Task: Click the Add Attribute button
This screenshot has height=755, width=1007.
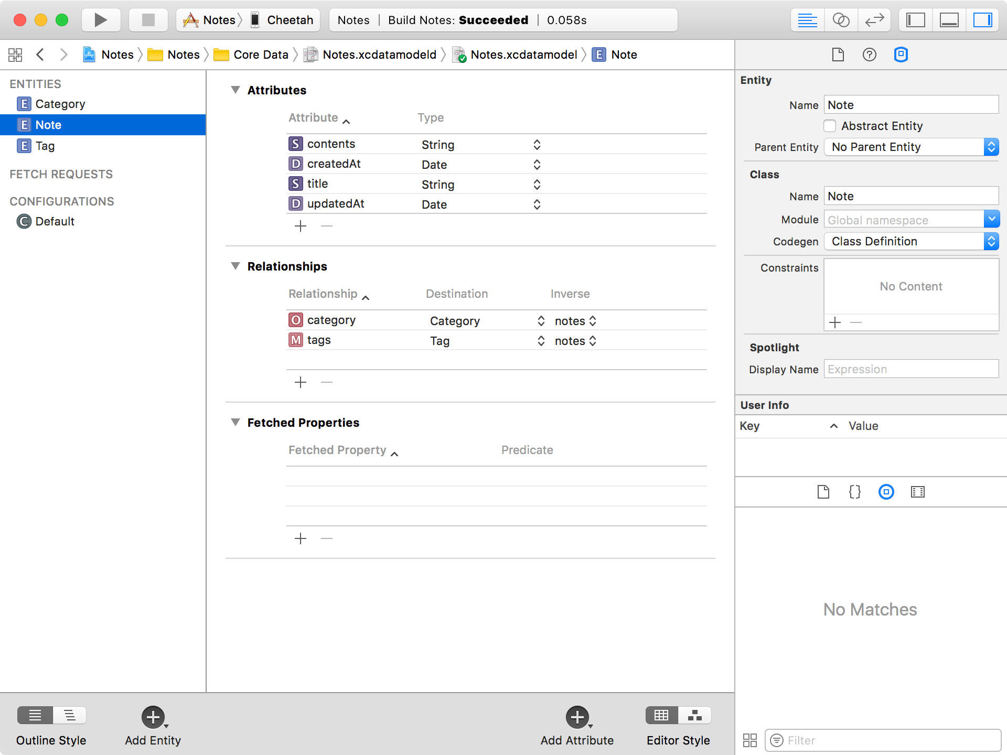Action: coord(577,717)
